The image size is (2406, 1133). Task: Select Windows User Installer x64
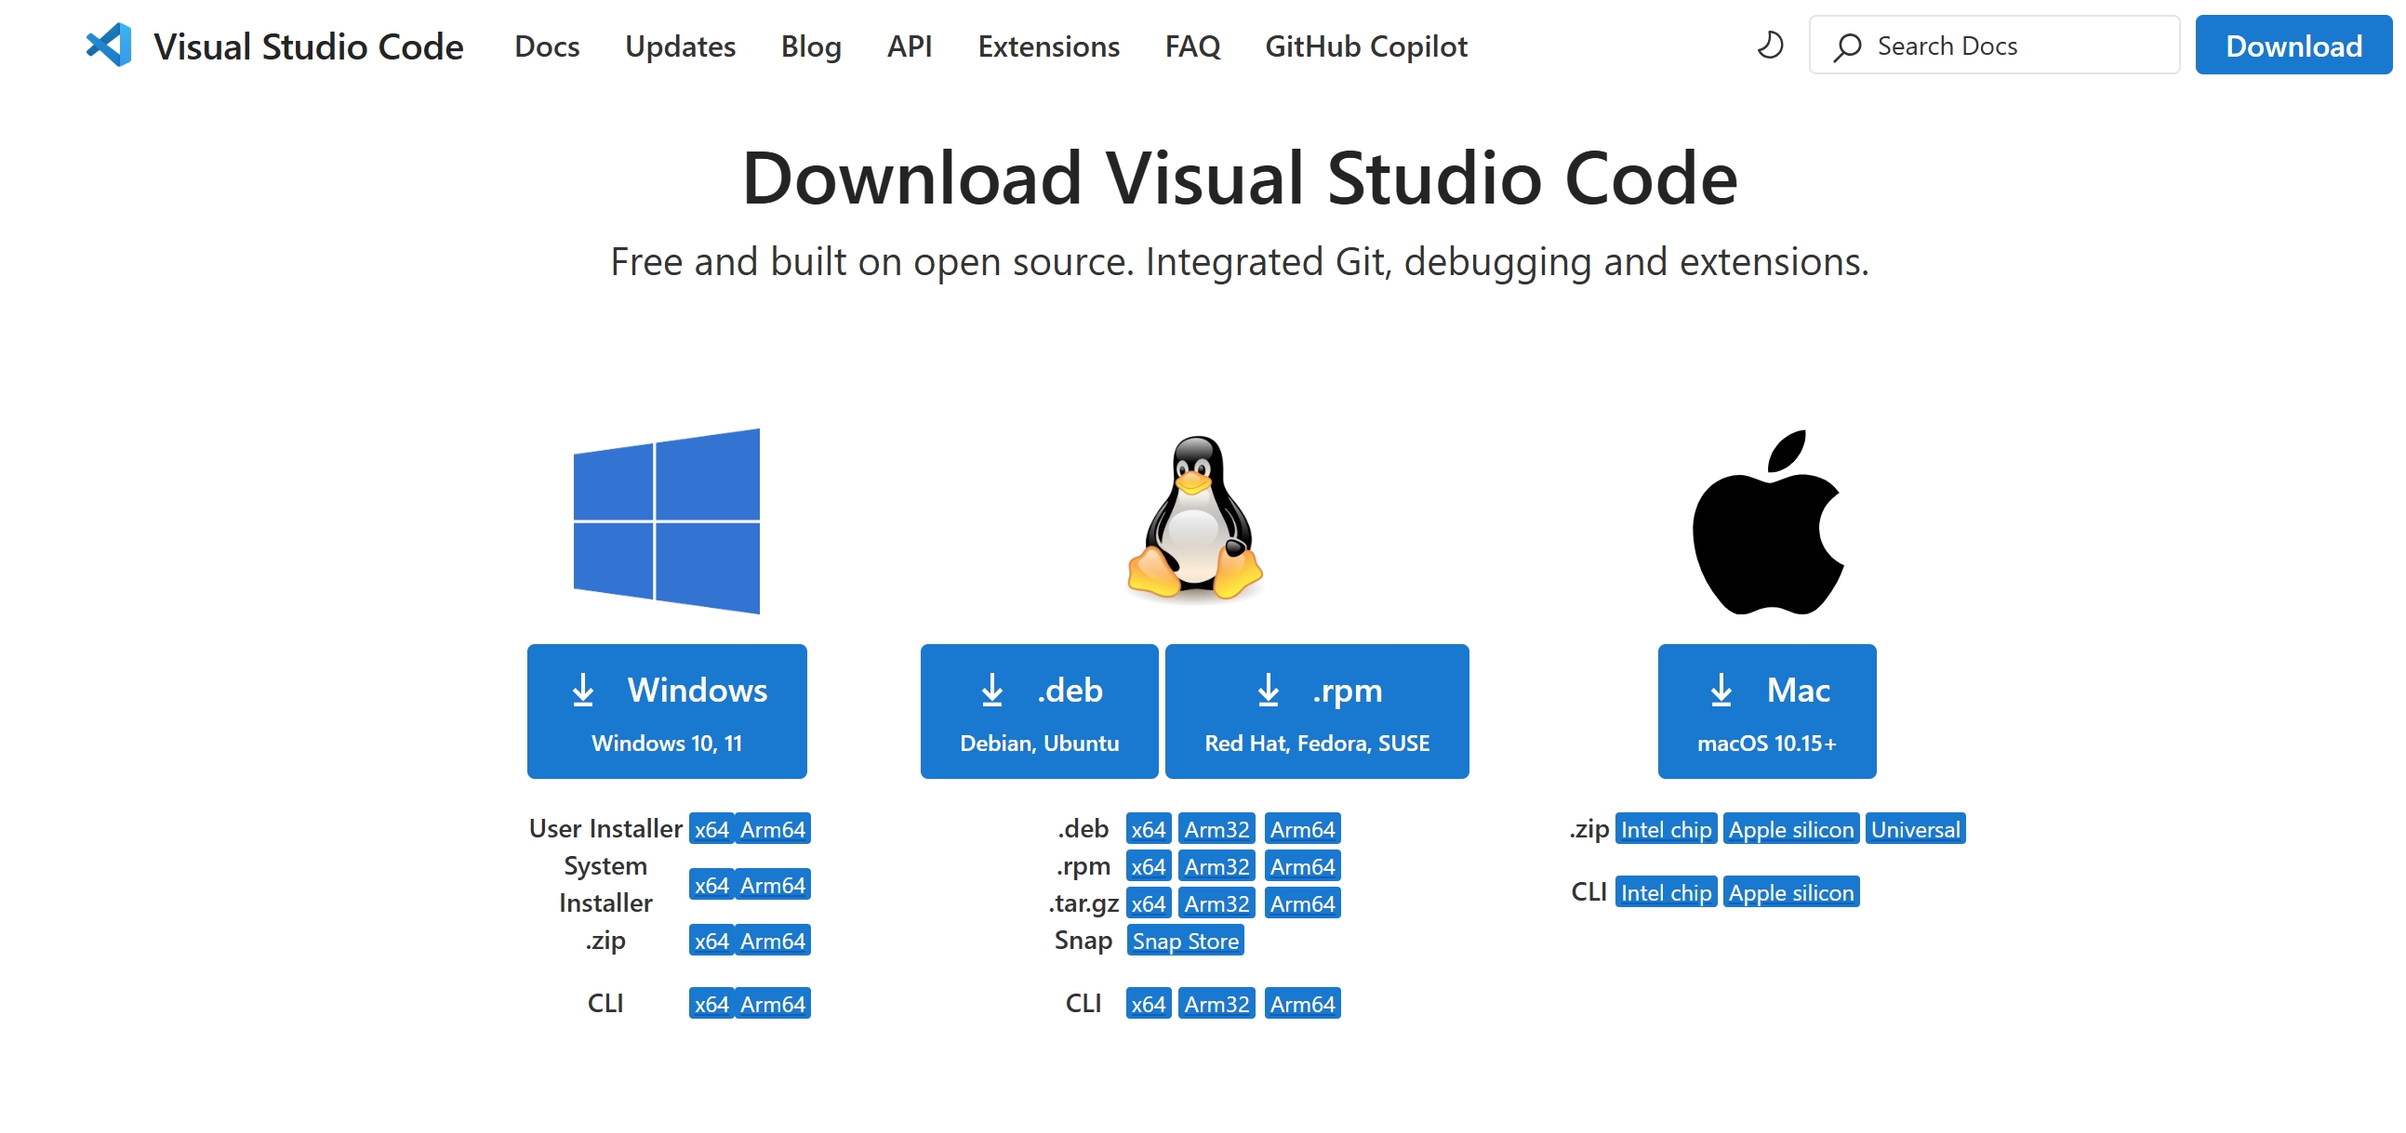[x=711, y=829]
